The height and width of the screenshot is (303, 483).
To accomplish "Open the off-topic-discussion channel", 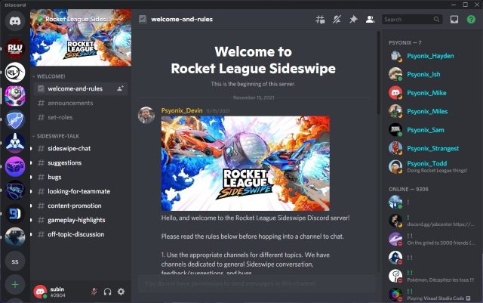I will coord(81,234).
